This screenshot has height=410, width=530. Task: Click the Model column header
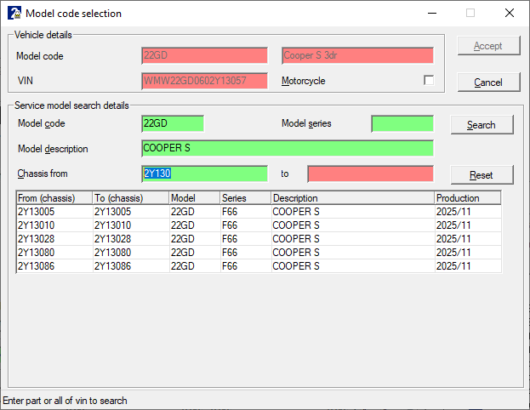click(194, 198)
